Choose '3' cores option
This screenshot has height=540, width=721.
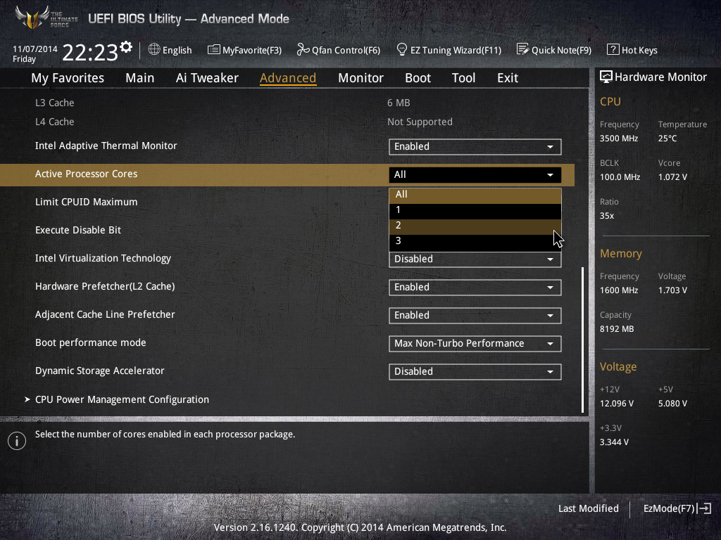(475, 242)
